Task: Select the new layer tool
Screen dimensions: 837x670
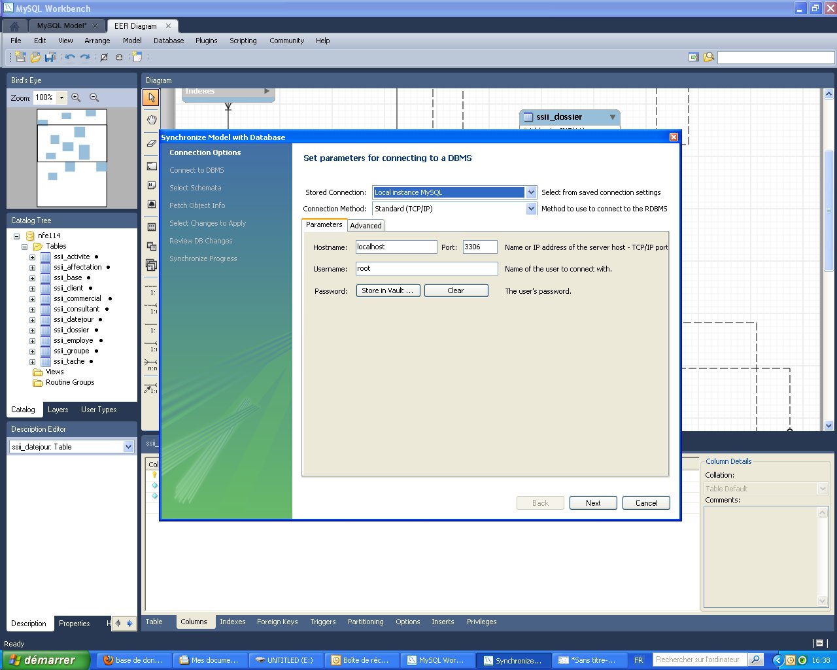Action: [151, 166]
